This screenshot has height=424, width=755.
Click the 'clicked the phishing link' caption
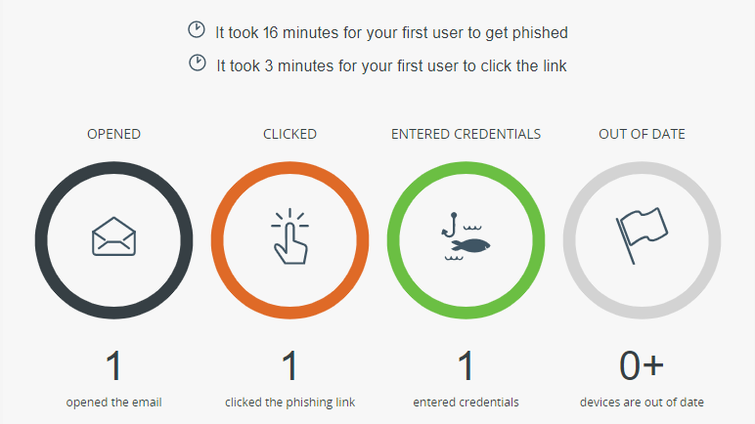point(289,402)
